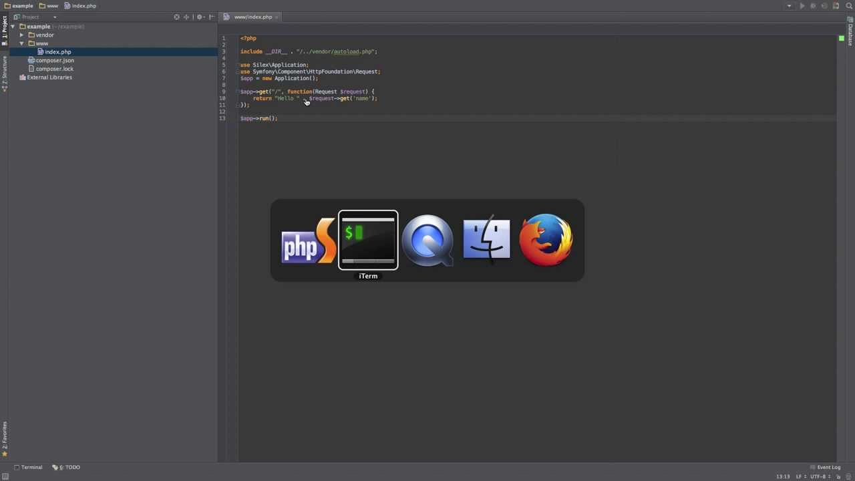
Task: Open Project panel settings gear
Action: point(200,17)
